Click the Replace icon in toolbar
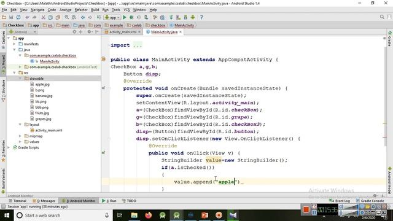This screenshot has width=393, height=221. tap(74, 17)
